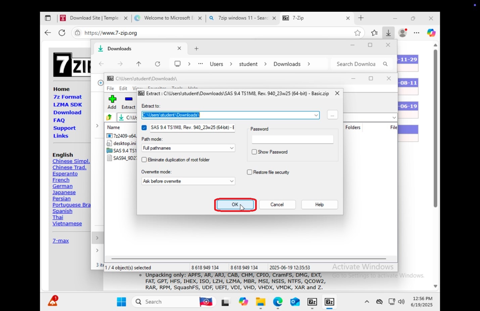Open the LZMA SDK link on website
The image size is (480, 311).
67,104
